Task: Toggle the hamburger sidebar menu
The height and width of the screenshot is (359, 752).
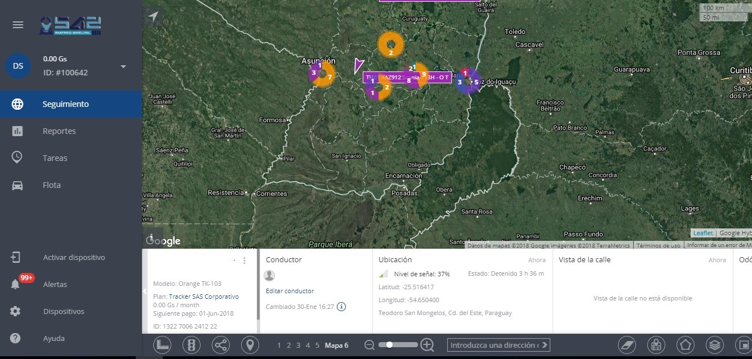Action: 18,25
